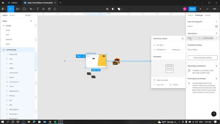The image size is (220, 124).
Task: Select the Icons page
Action: tap(8, 30)
